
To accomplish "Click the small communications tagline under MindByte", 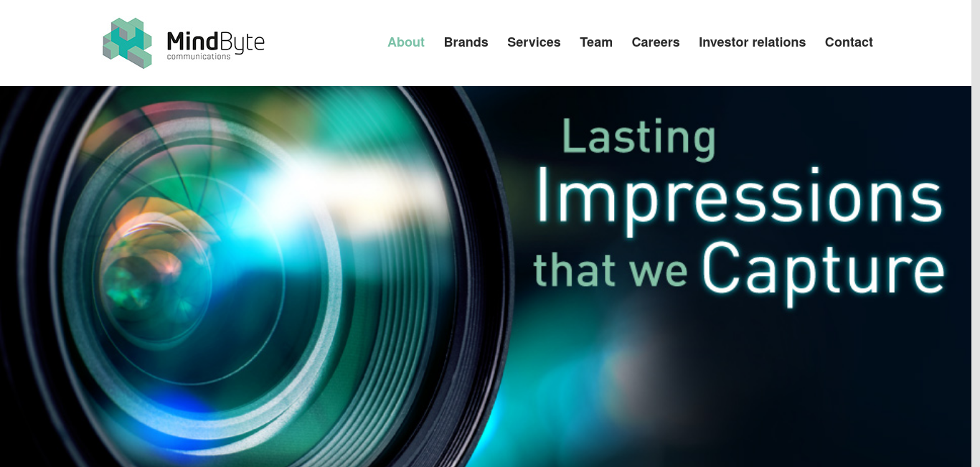I will [x=199, y=57].
